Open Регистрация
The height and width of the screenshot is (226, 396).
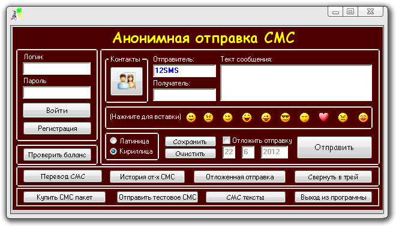(58, 129)
